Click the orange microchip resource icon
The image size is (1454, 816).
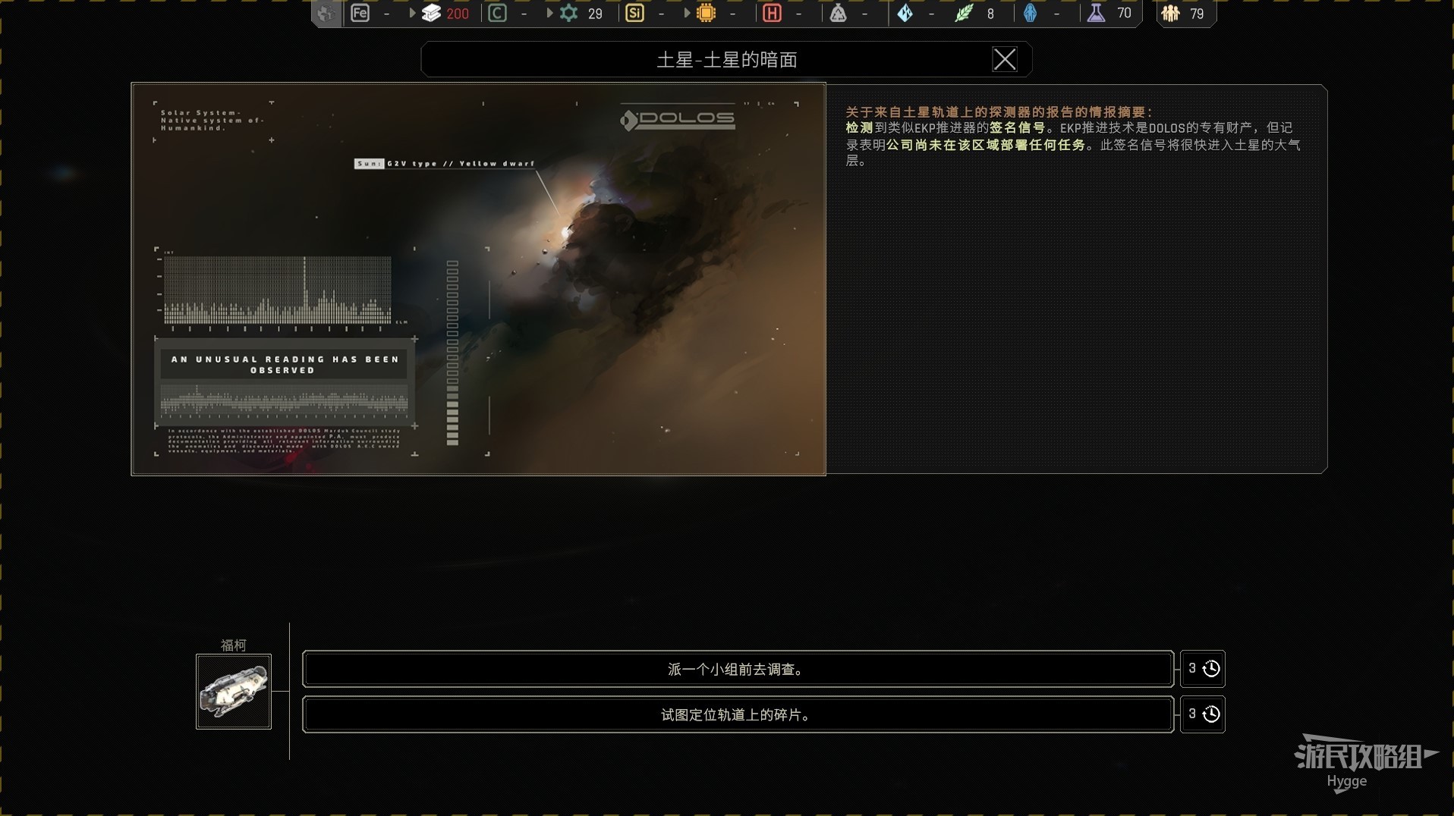706,13
